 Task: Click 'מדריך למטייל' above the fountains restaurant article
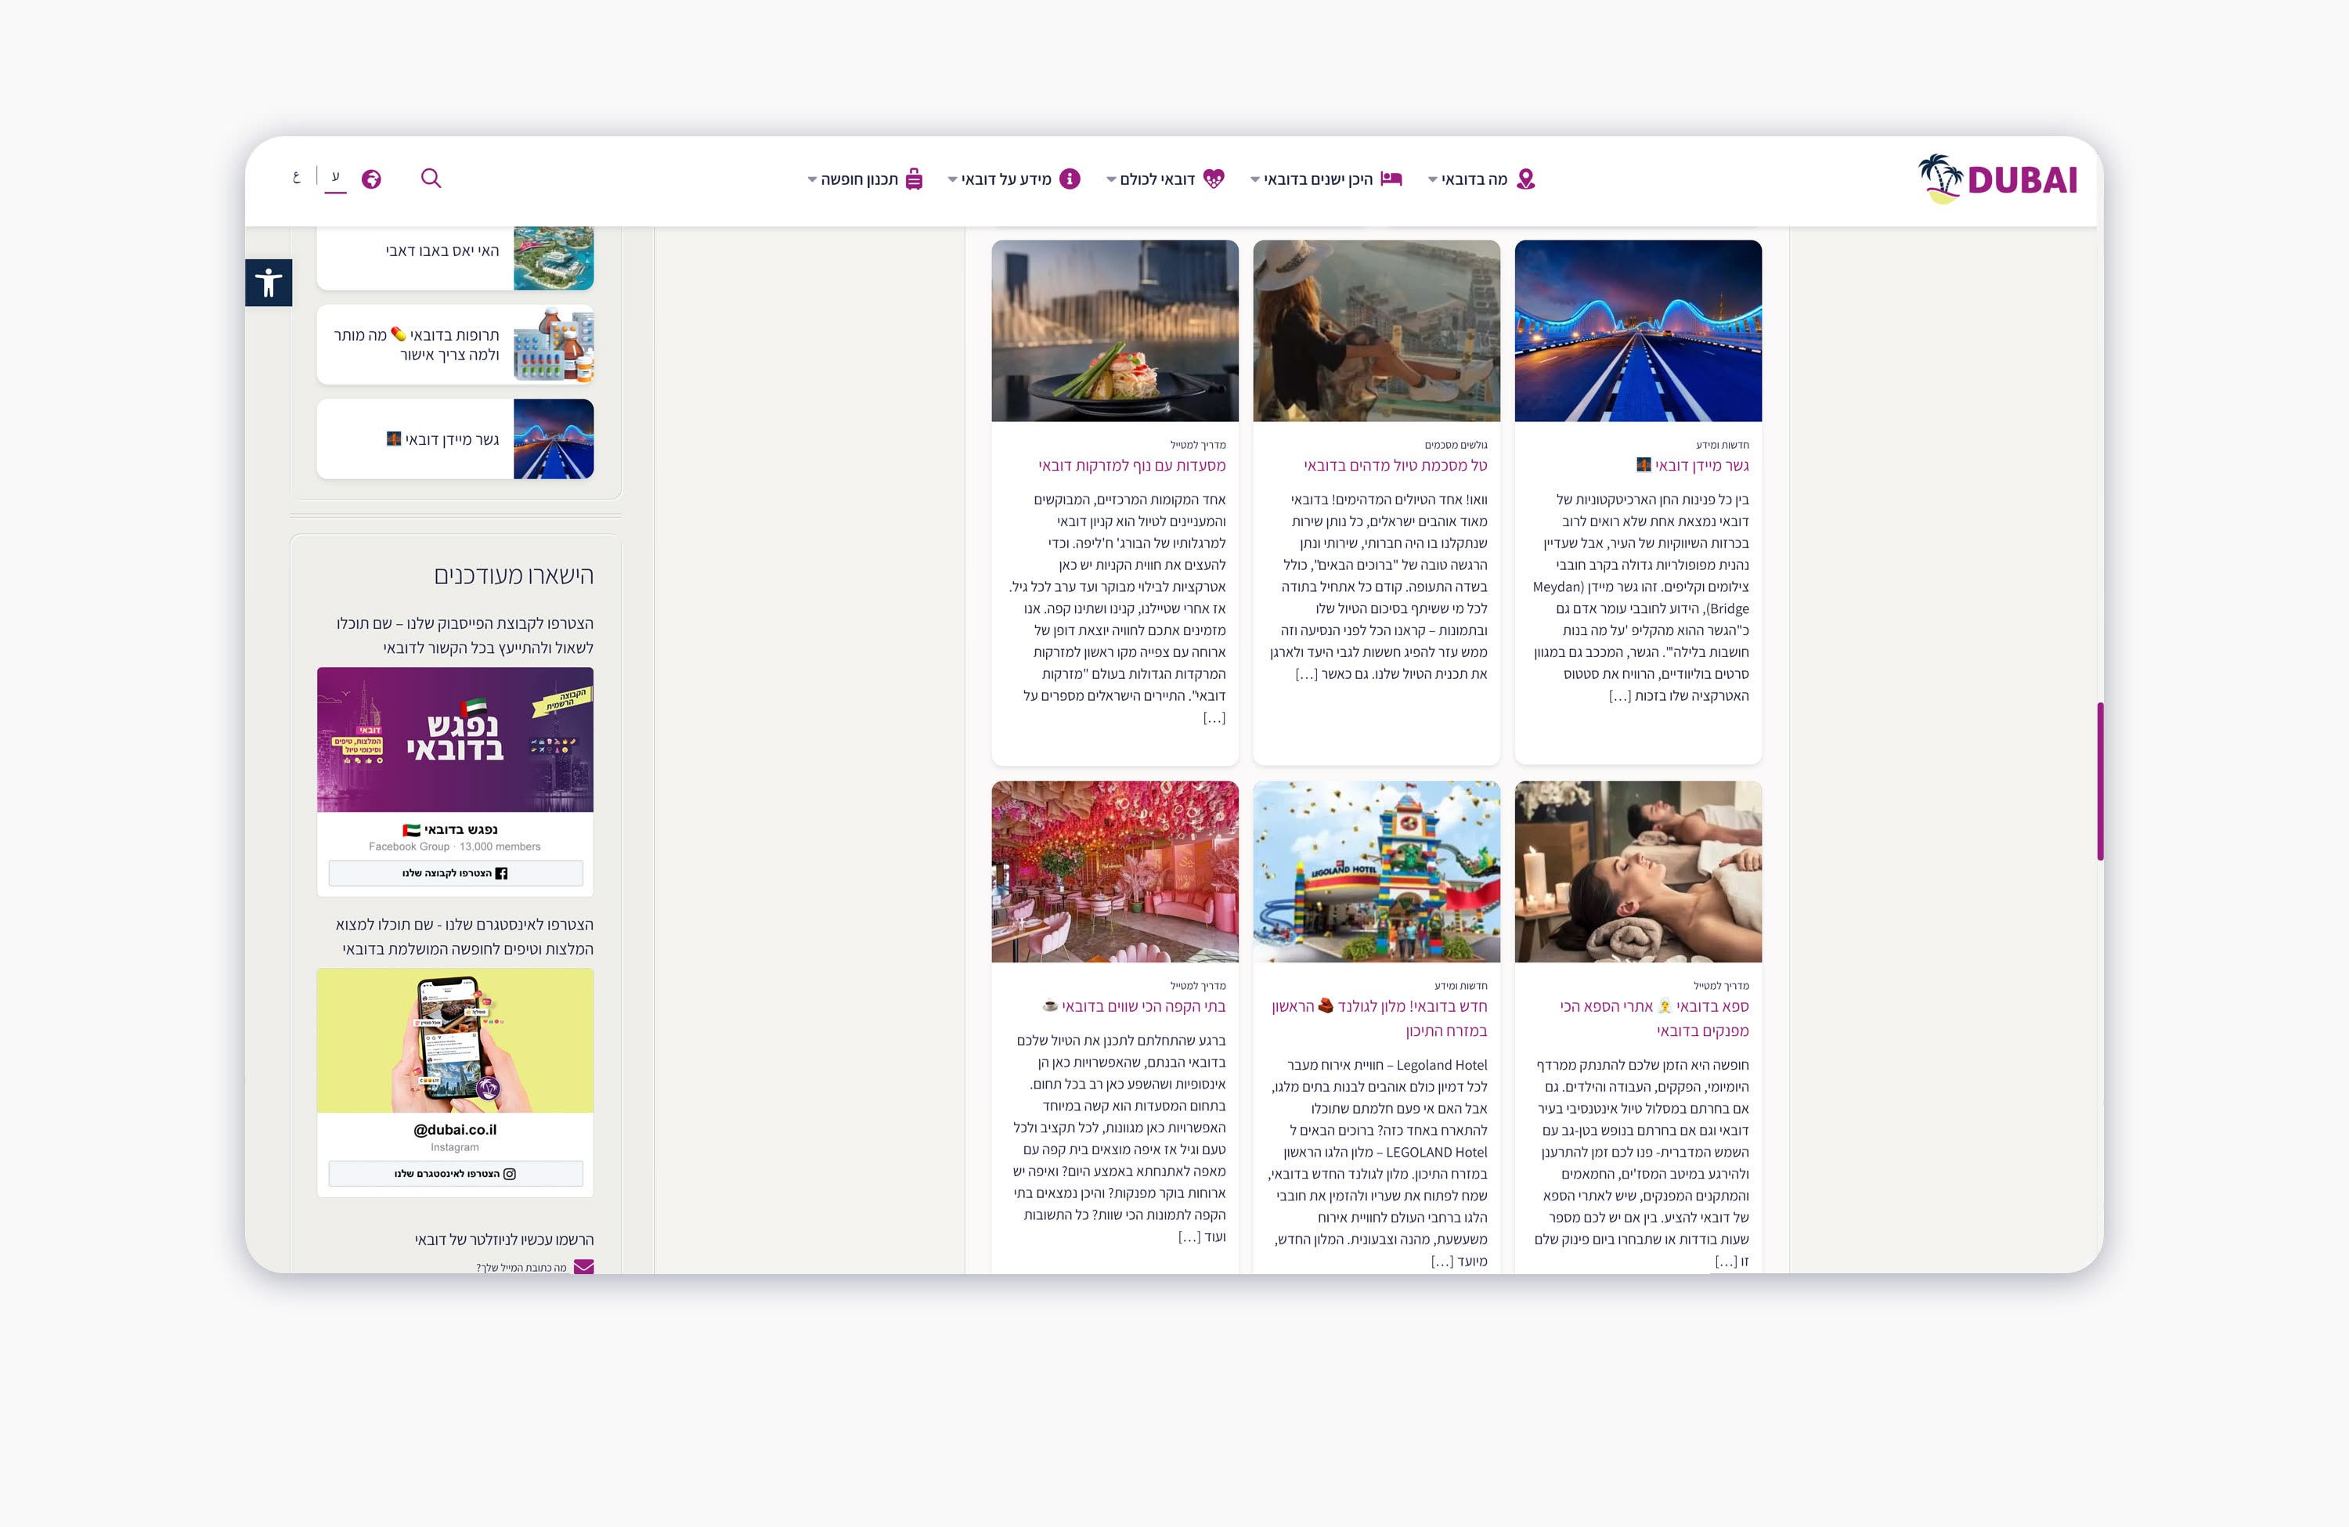click(x=1198, y=445)
